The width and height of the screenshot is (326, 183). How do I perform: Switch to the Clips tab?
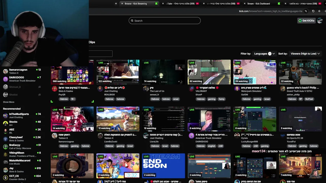point(92,42)
